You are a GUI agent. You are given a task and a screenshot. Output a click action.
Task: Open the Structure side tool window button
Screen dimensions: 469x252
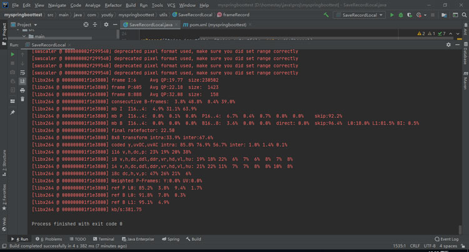pyautogui.click(x=4, y=163)
